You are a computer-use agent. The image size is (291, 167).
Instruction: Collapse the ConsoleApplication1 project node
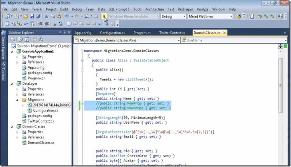(x=12, y=51)
